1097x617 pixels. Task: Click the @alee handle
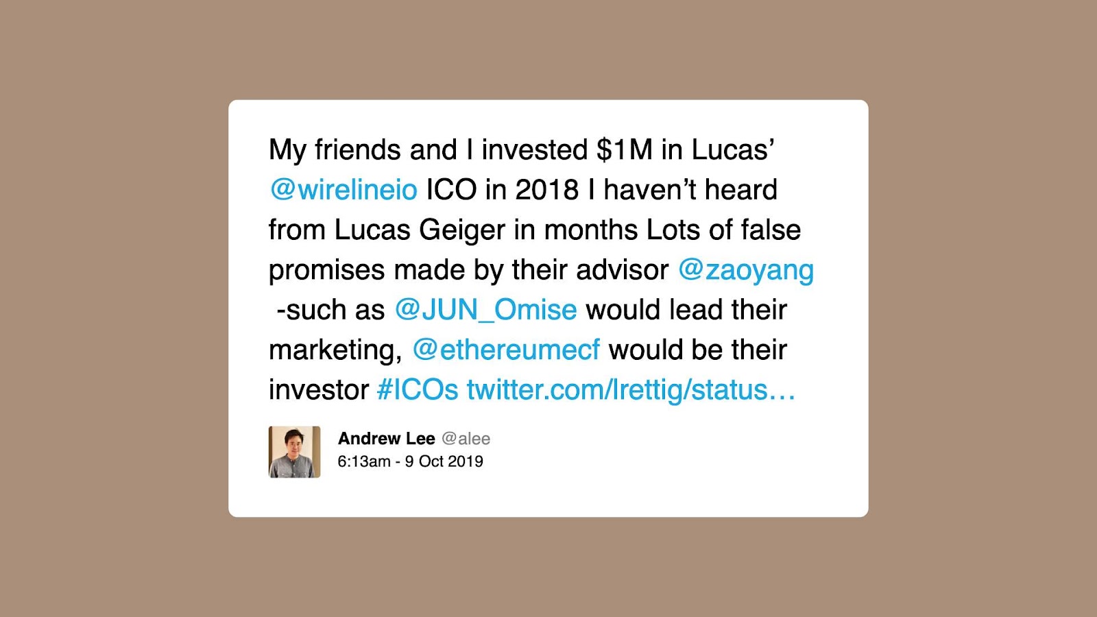(x=466, y=439)
